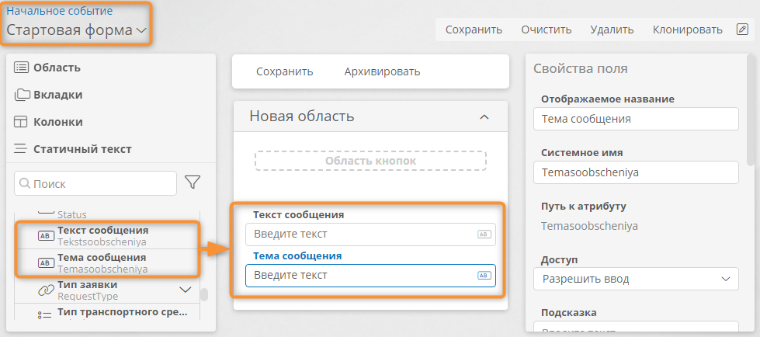Select the Область list icon
Image resolution: width=760 pixels, height=337 pixels.
click(x=21, y=68)
